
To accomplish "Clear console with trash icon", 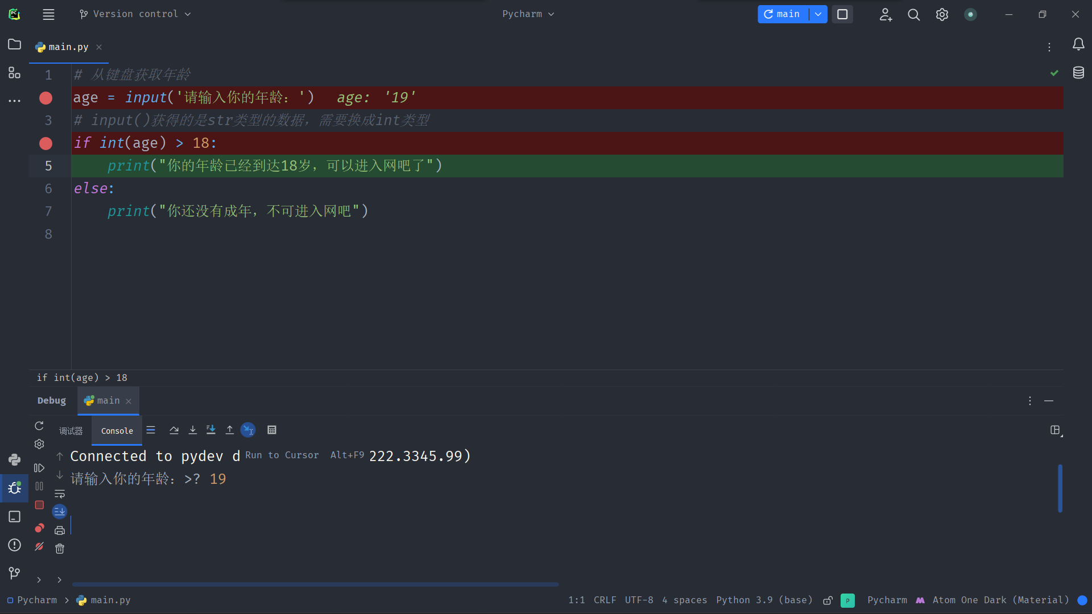I will point(60,549).
